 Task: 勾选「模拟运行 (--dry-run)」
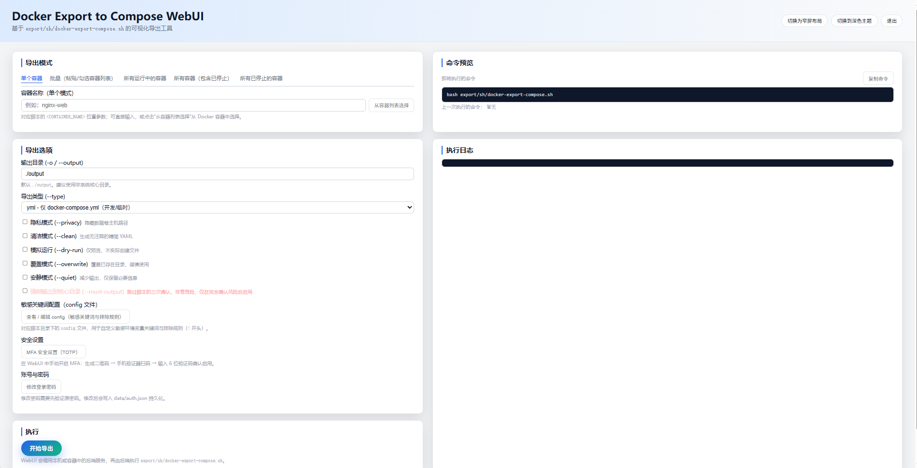click(x=25, y=249)
